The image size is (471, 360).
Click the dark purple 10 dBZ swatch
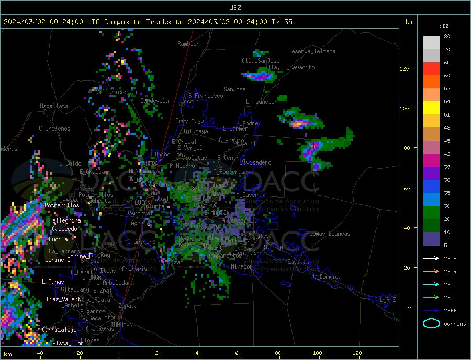pyautogui.click(x=431, y=238)
